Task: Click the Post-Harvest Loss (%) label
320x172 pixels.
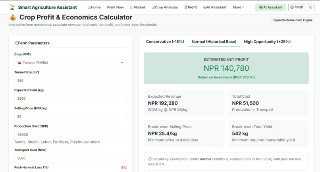Action: (31, 167)
